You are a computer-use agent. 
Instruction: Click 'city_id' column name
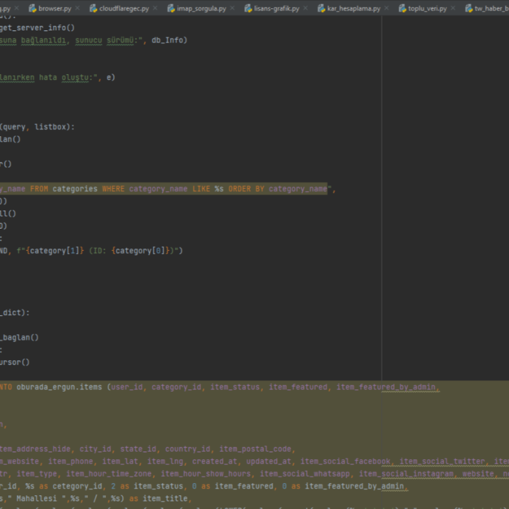point(95,449)
